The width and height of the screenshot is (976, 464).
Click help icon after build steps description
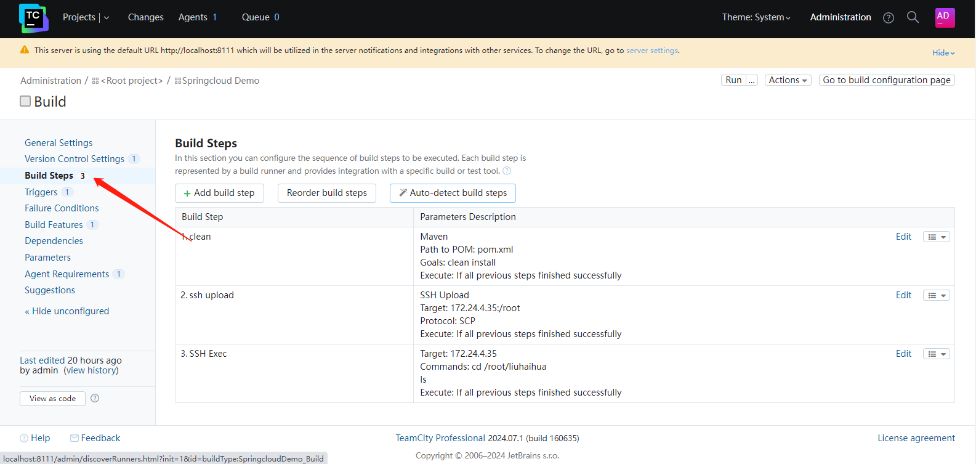507,171
